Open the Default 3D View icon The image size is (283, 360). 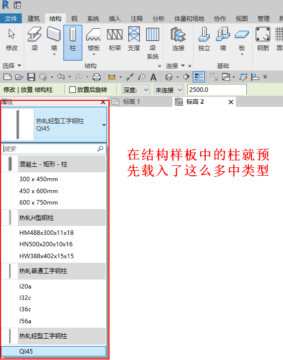pos(169,77)
